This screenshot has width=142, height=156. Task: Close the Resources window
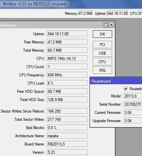111,25
